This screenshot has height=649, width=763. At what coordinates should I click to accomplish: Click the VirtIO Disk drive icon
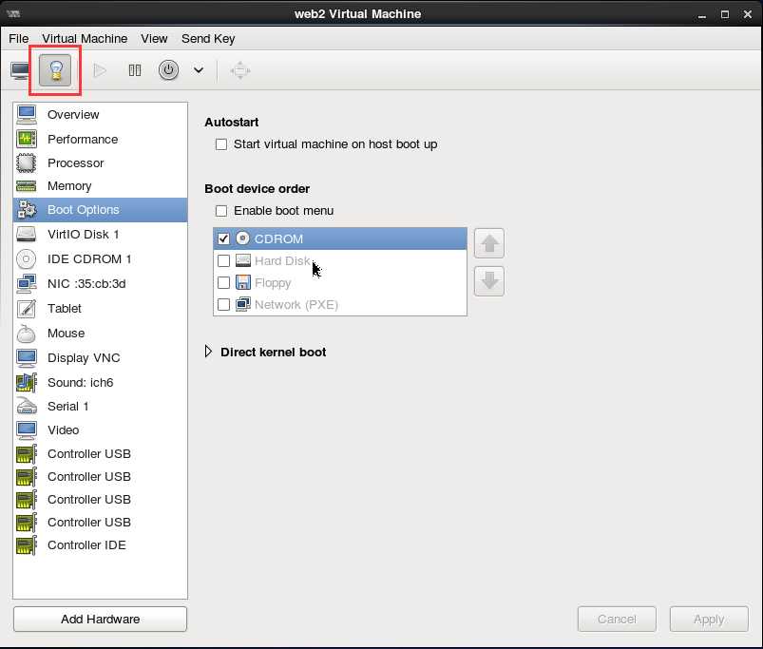pos(27,234)
